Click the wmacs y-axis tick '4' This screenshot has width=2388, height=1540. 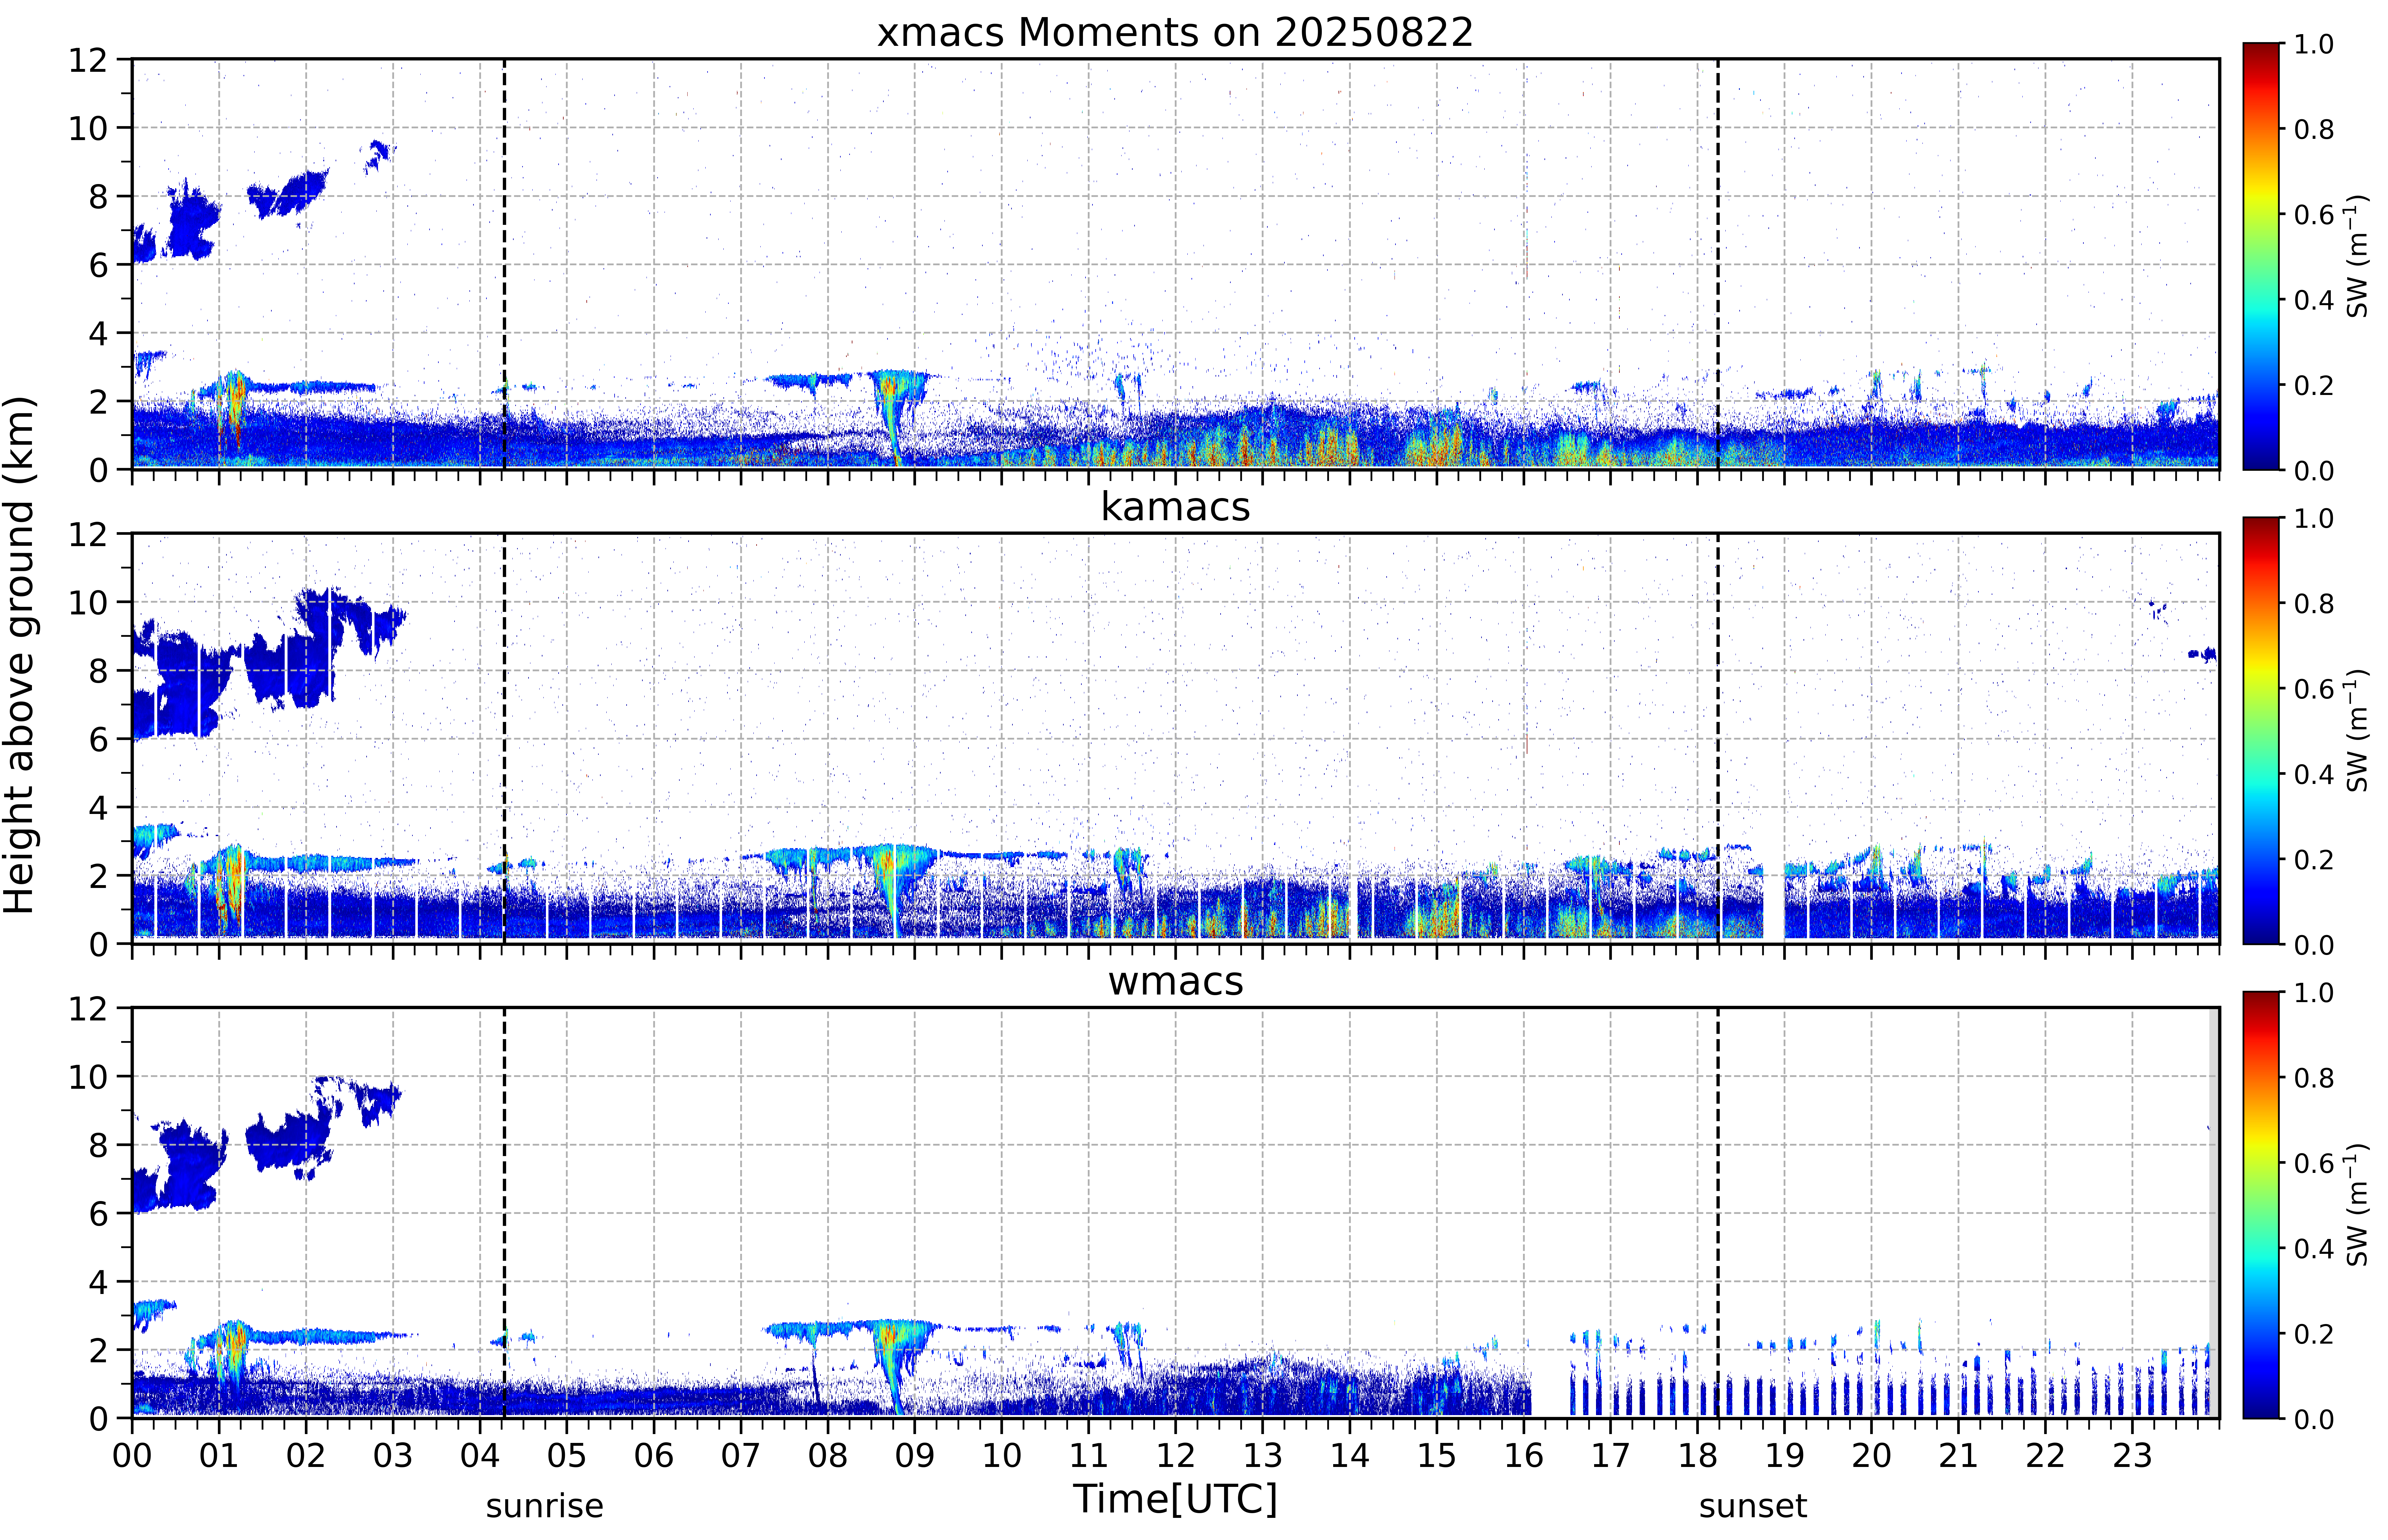[x=98, y=1282]
